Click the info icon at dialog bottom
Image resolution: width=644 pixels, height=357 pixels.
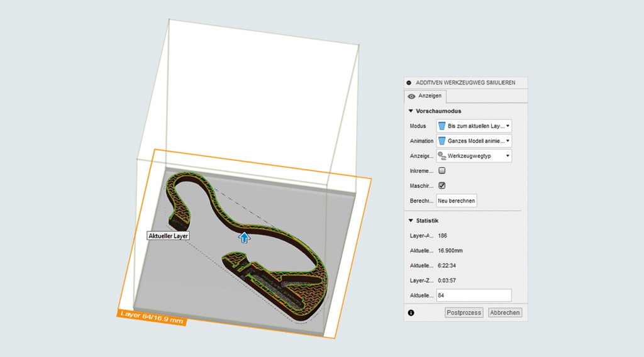coord(411,312)
